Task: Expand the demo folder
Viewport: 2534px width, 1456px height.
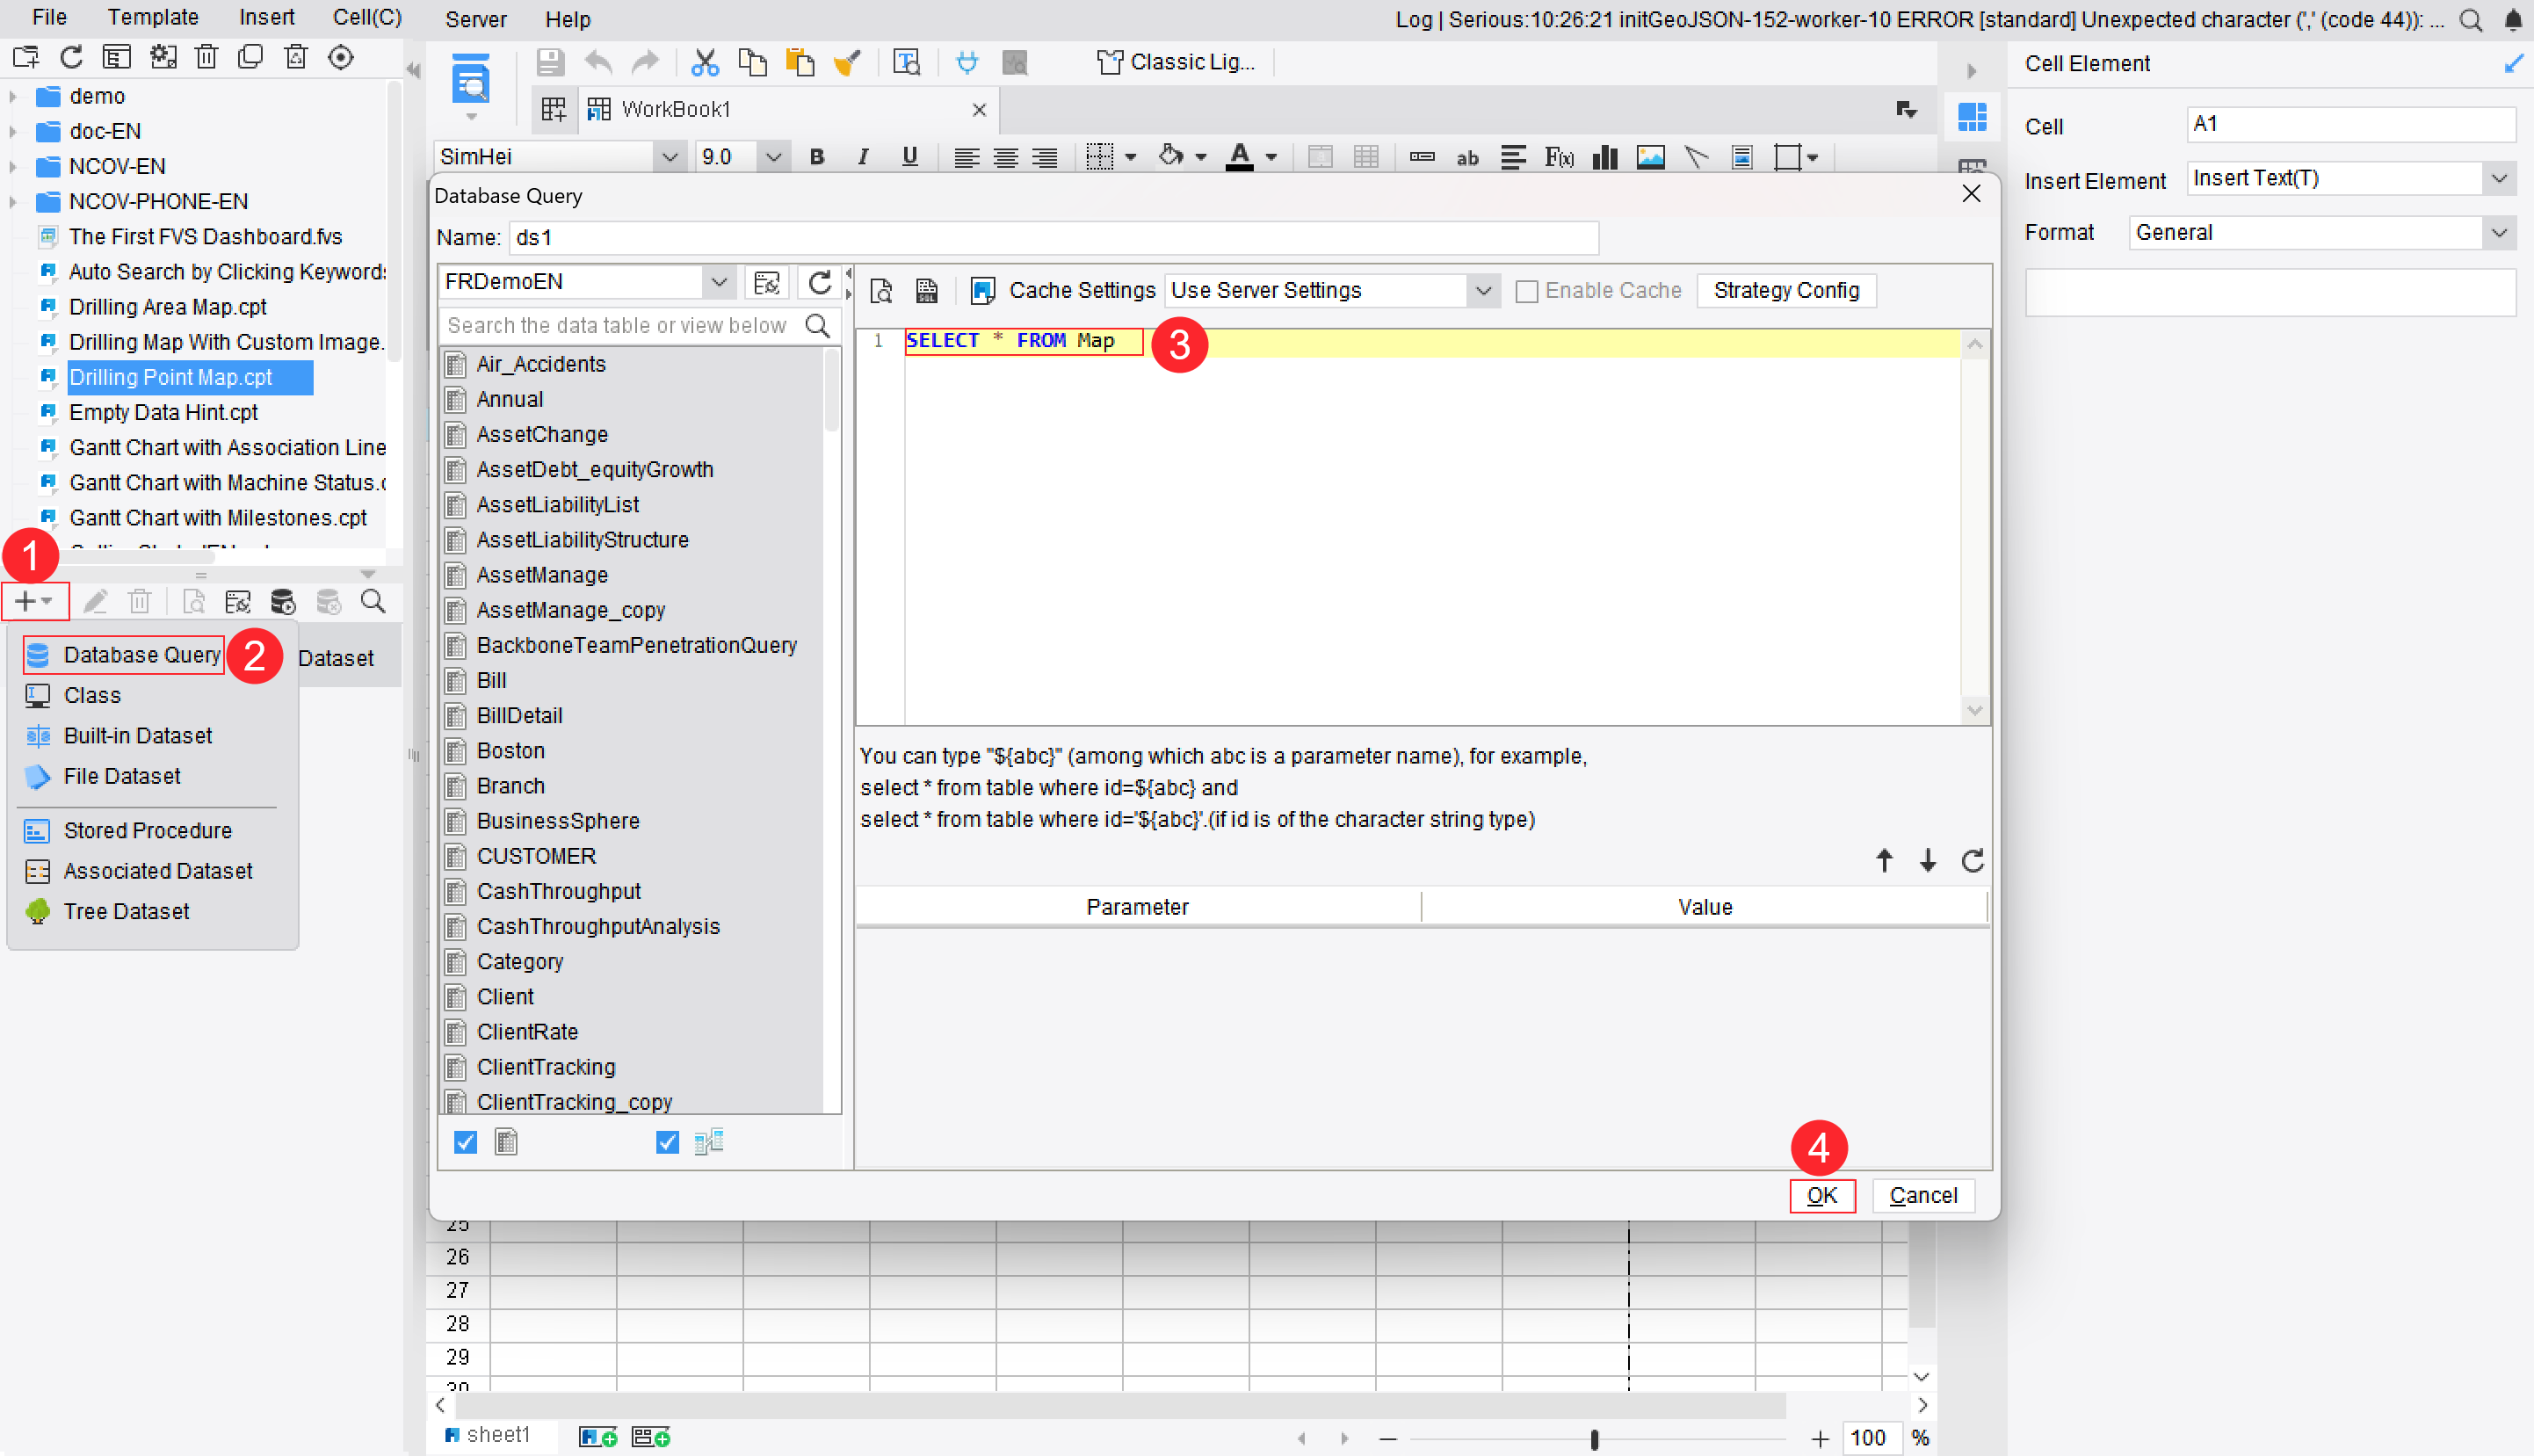Action: 13,96
